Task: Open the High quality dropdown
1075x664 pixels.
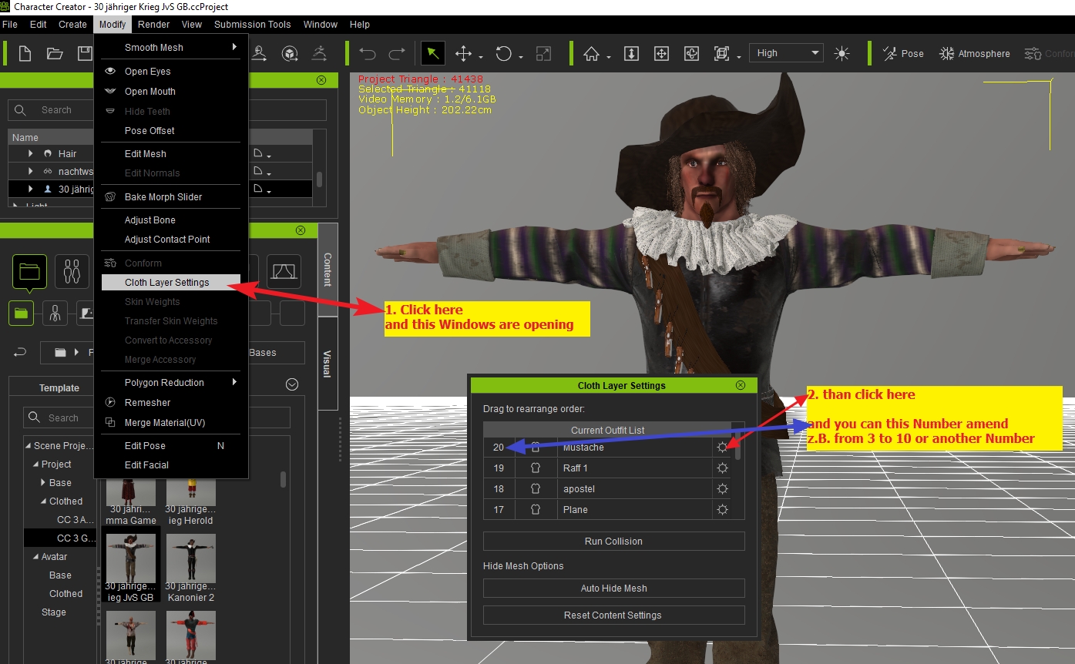Action: click(x=786, y=53)
